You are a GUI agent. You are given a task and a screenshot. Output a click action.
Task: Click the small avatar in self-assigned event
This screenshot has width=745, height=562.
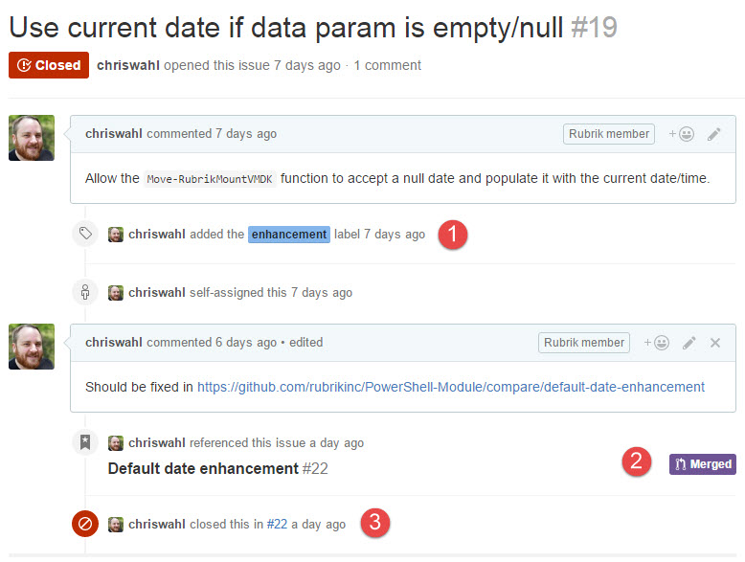pyautogui.click(x=116, y=292)
